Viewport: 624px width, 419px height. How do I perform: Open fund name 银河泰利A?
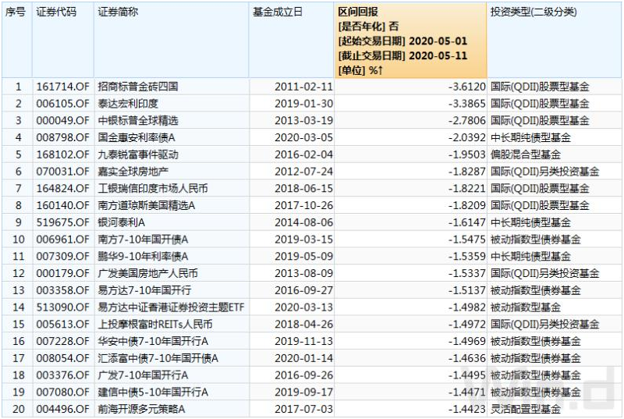pos(122,222)
